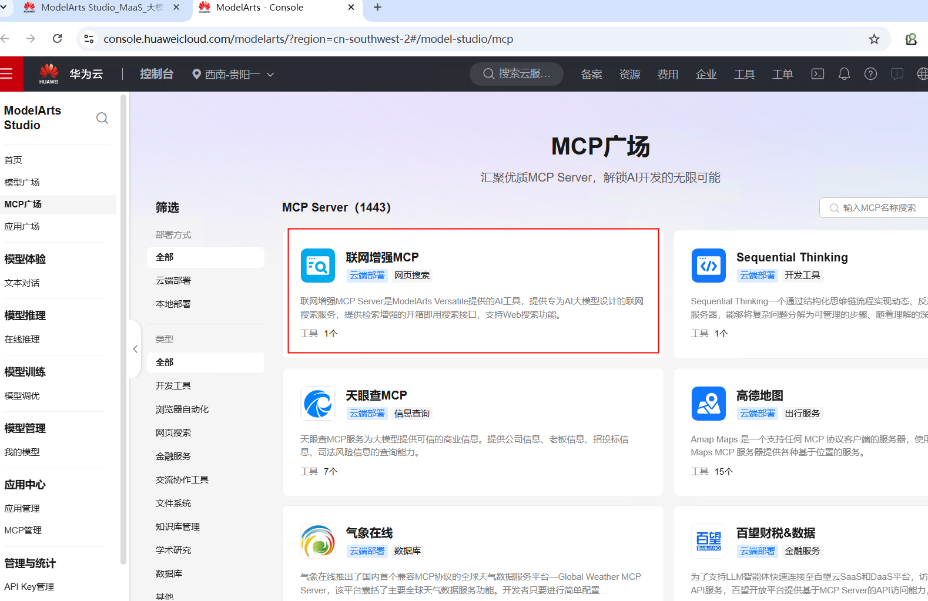Open the 企业 header menu
The width and height of the screenshot is (928, 601).
pos(706,75)
